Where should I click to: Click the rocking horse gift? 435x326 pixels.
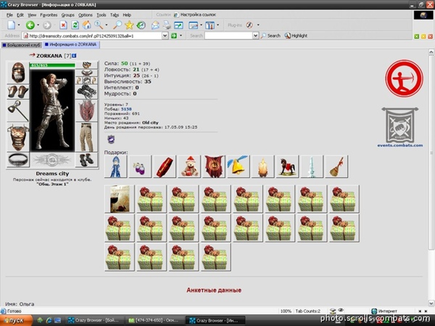(x=288, y=167)
